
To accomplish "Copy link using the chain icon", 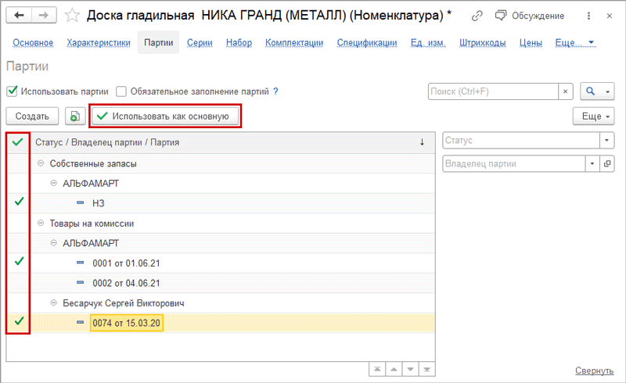I will (477, 16).
